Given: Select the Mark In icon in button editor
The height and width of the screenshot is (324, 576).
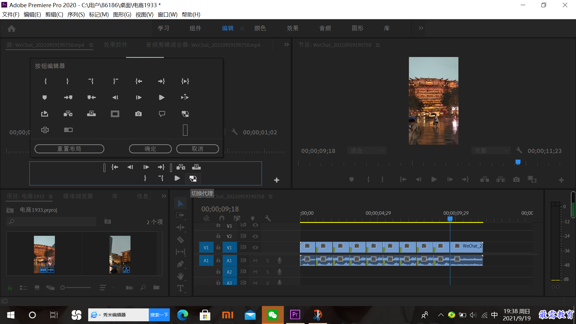Looking at the screenshot, I should (45, 81).
